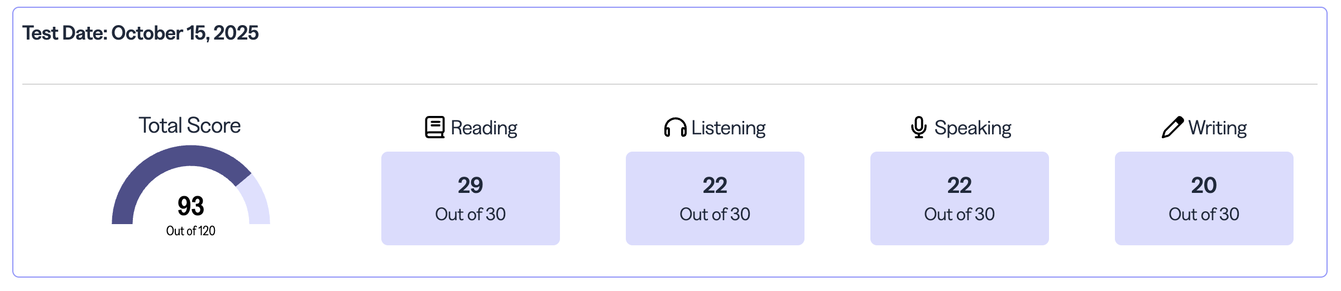Click the Reading section label
The height and width of the screenshot is (291, 1341).
[484, 128]
